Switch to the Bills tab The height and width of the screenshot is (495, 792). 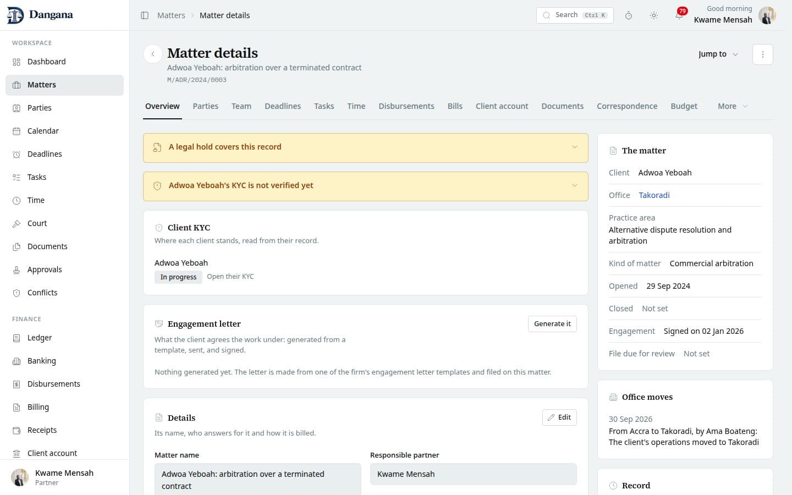pyautogui.click(x=455, y=106)
